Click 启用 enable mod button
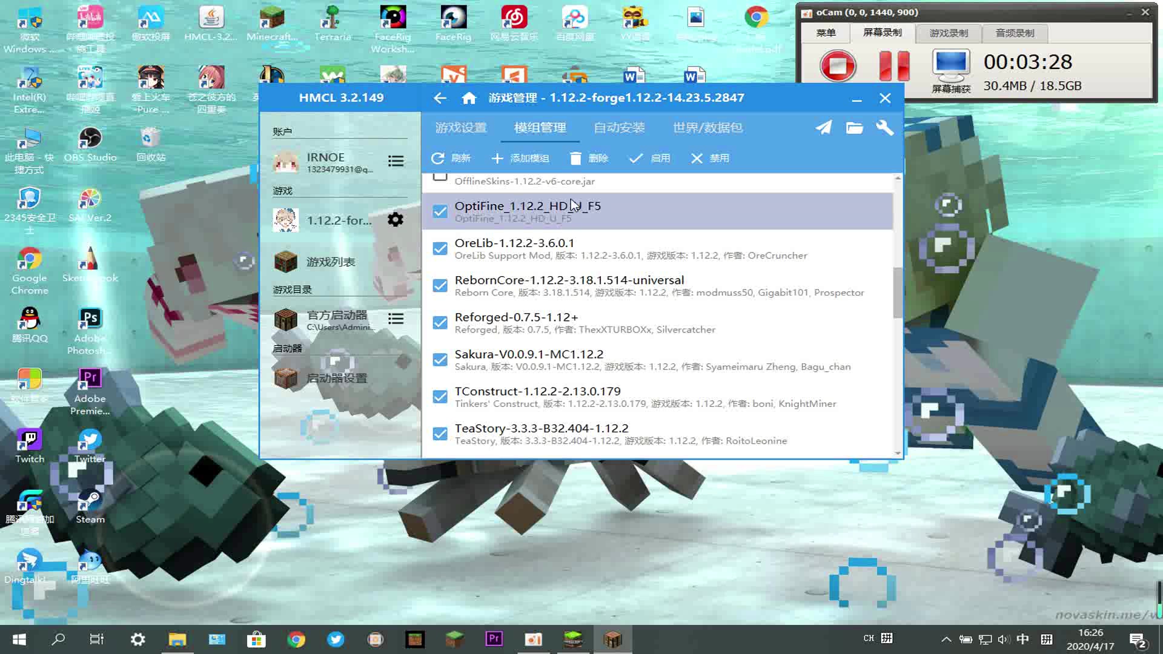 click(x=649, y=158)
